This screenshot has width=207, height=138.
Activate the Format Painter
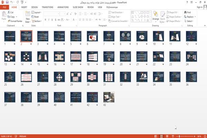click(15, 21)
